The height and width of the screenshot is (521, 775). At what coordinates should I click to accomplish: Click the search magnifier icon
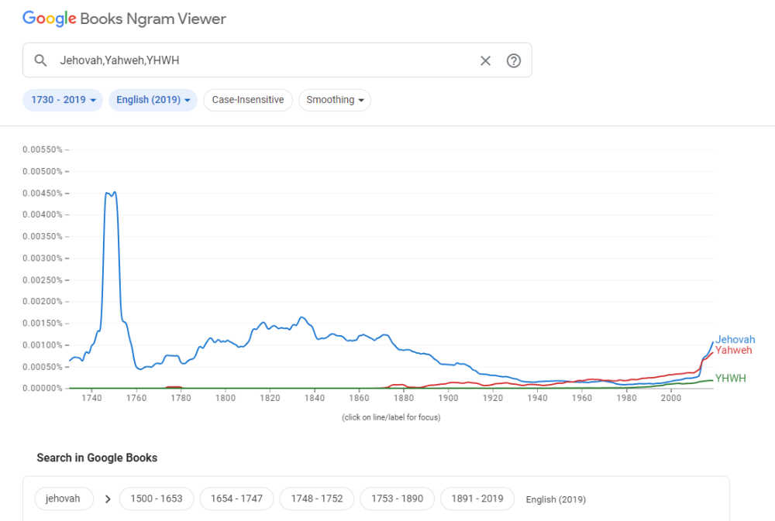41,60
